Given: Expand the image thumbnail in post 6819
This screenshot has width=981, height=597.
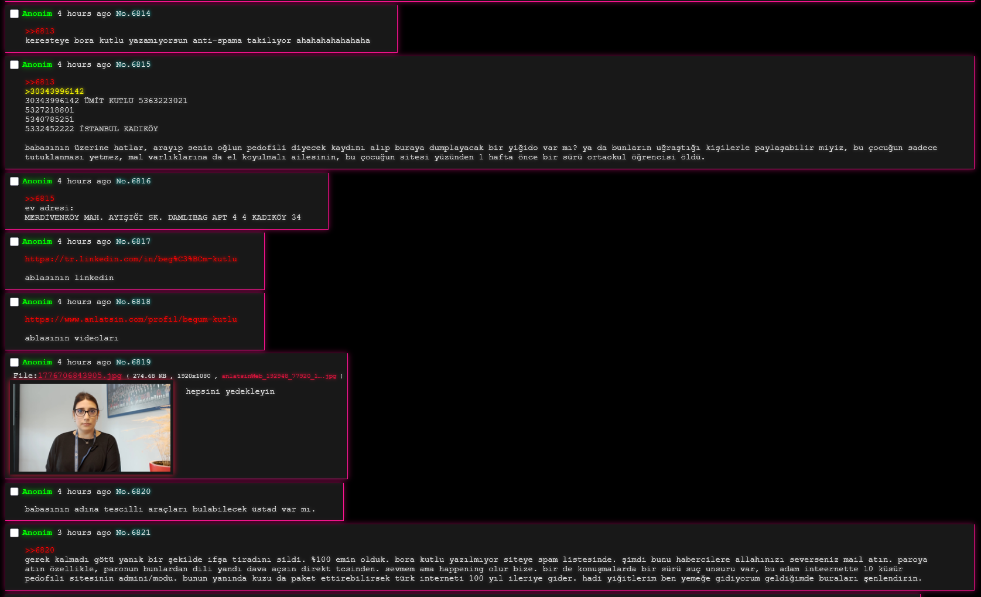Looking at the screenshot, I should (91, 427).
